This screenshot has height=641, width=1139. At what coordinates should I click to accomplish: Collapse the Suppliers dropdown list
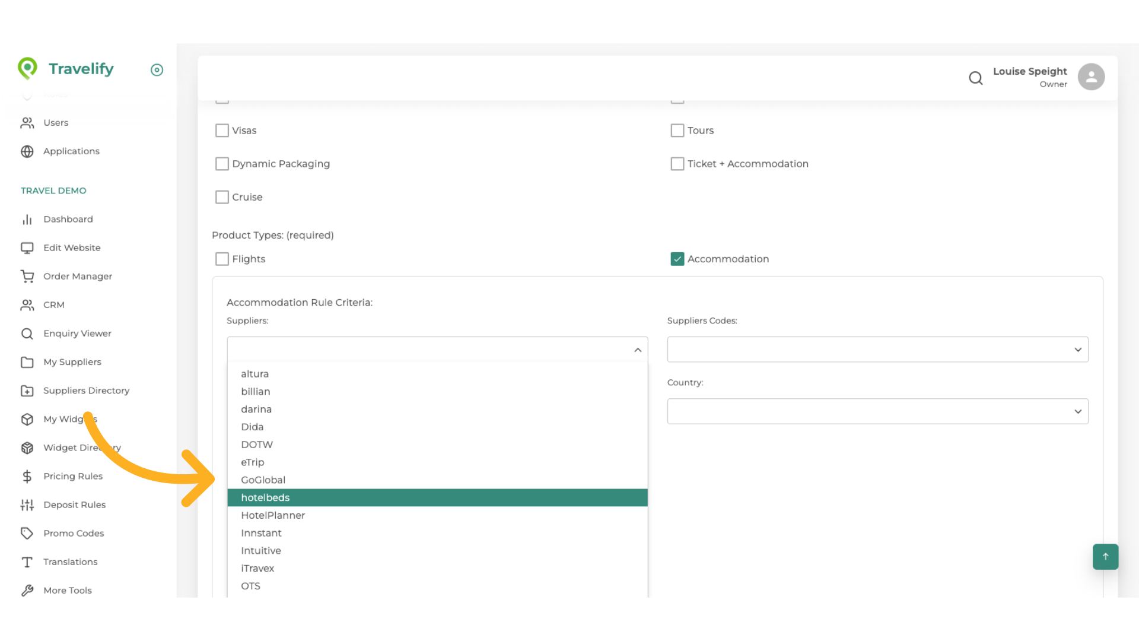click(638, 350)
